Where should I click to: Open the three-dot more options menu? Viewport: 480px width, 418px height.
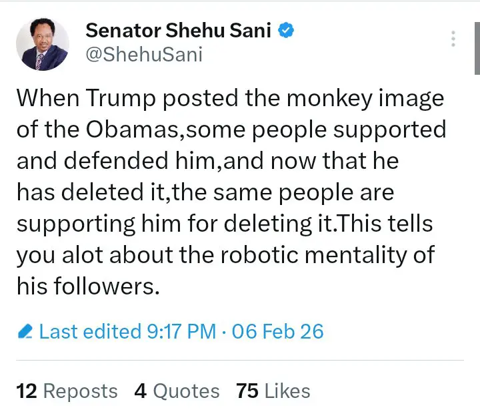pos(453,38)
